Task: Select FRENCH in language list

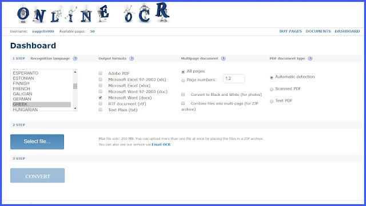Action: click(x=42, y=88)
